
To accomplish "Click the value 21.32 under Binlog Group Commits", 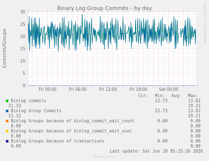I will coord(15,116).
